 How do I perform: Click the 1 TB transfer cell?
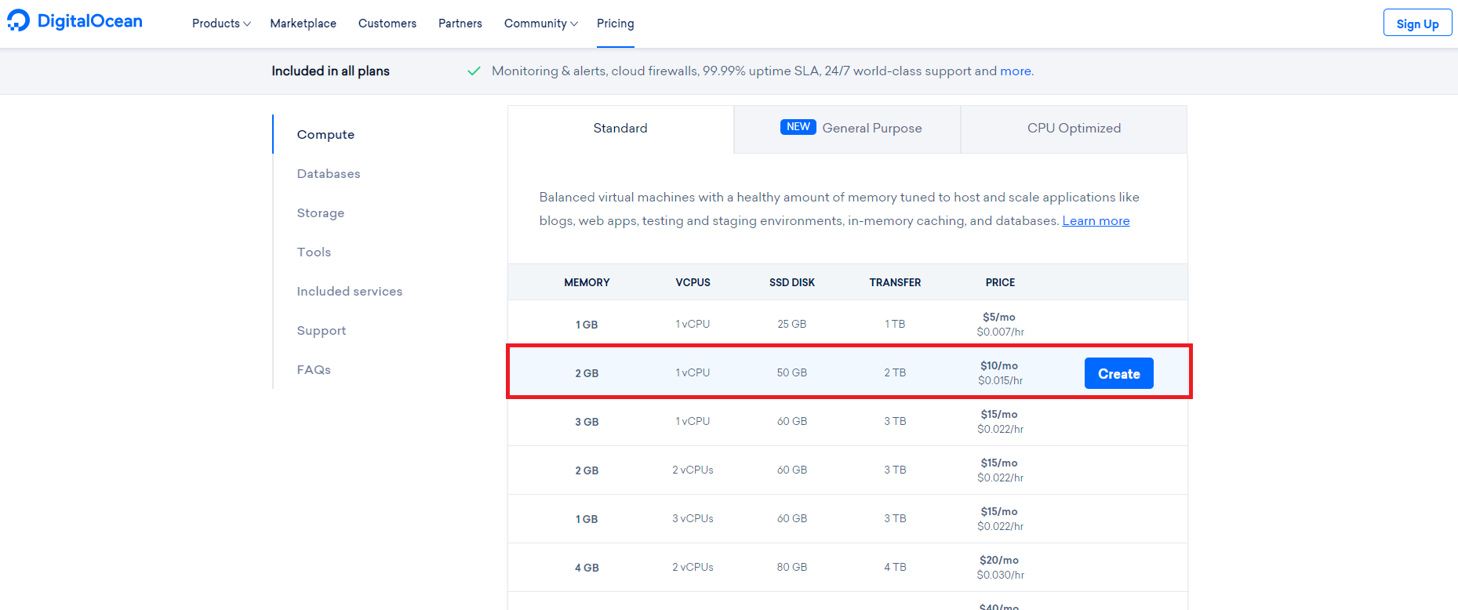coord(895,324)
